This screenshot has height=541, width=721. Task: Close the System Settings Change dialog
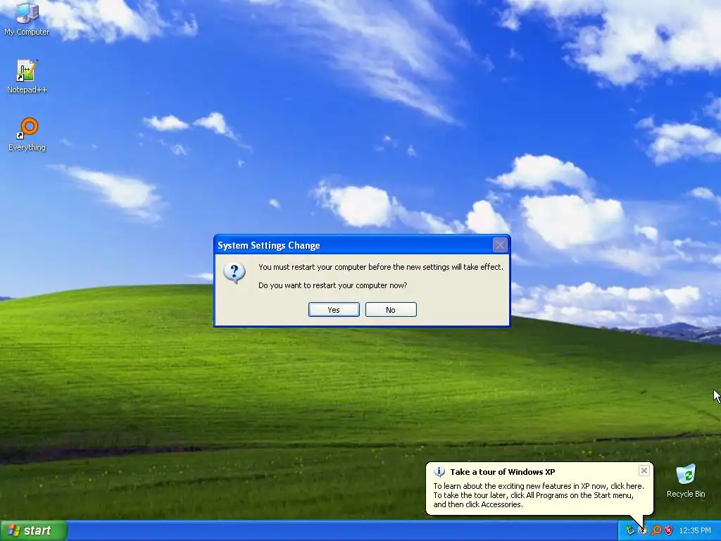(500, 244)
